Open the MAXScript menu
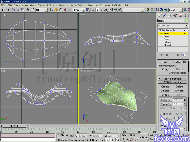190x142 pixels. tap(117, 5)
